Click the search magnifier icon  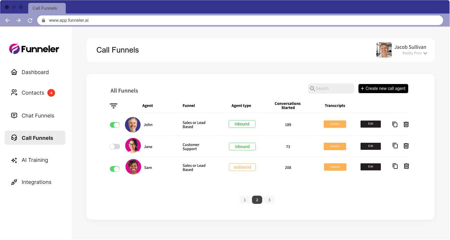pos(313,88)
